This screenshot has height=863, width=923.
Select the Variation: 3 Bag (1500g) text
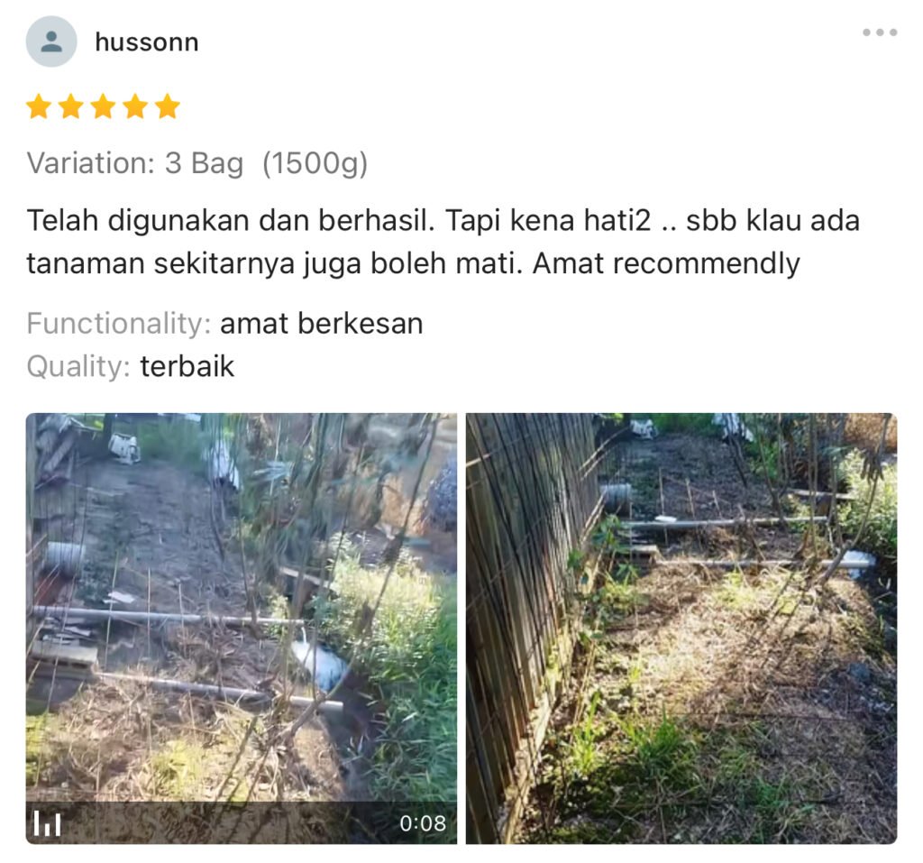coord(197,164)
